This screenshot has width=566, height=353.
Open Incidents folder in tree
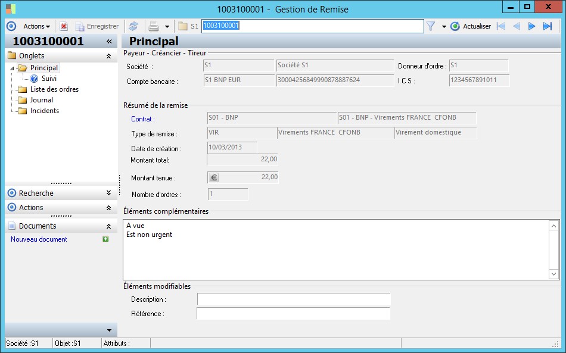[45, 111]
